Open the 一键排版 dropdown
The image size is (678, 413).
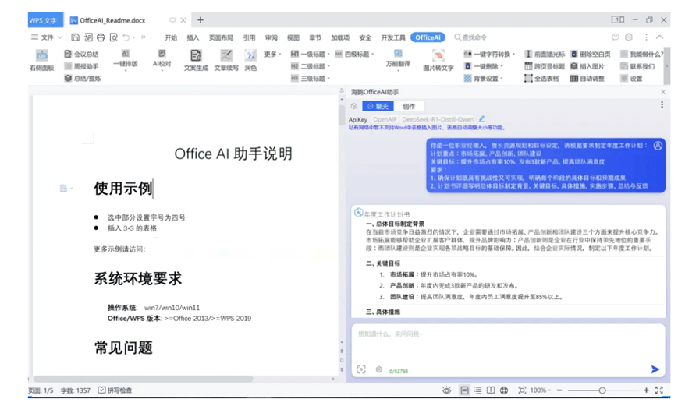[126, 70]
